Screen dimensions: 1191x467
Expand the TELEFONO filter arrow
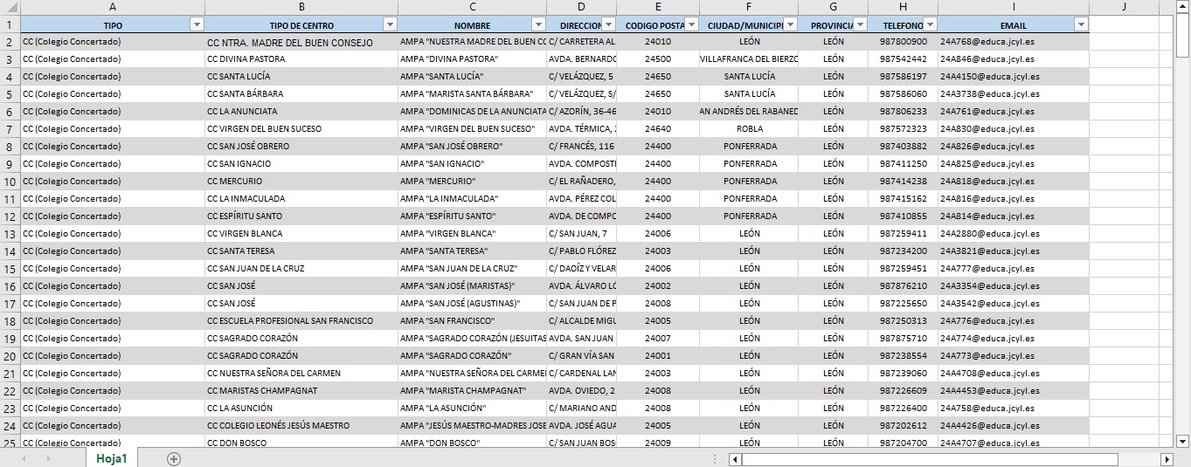(x=930, y=25)
